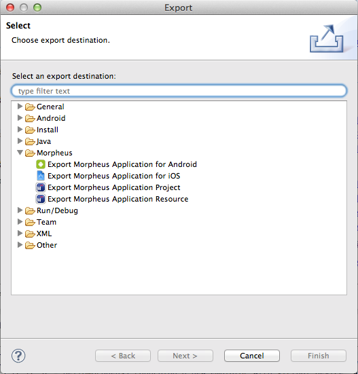This screenshot has width=358, height=374.
Task: Expand the Android category arrow
Action: pos(20,118)
